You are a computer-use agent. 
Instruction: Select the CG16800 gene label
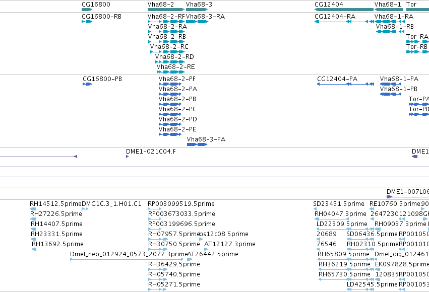[x=96, y=5]
